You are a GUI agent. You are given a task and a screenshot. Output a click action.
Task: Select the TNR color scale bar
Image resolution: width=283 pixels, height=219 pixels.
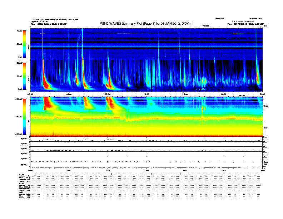pyautogui.click(x=24, y=117)
